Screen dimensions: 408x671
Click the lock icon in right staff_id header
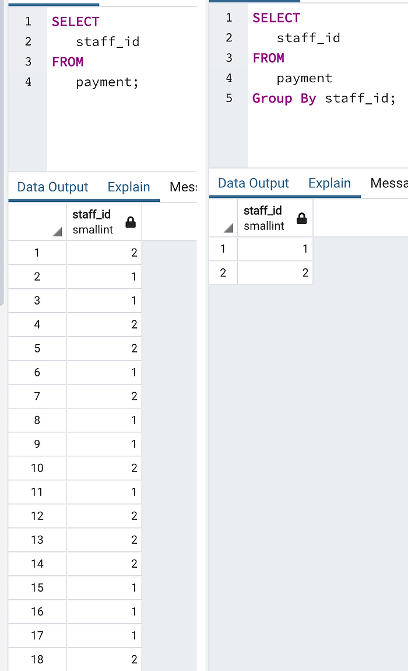coord(301,218)
